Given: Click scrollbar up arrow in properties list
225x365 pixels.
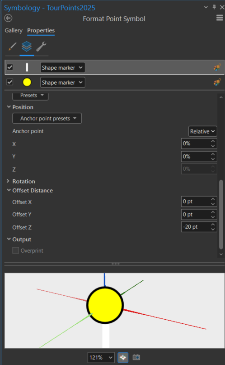Looking at the screenshot, I should [x=221, y=97].
